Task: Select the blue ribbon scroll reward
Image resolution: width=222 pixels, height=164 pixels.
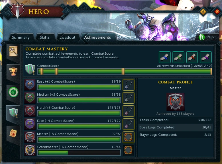Action: coord(165,57)
